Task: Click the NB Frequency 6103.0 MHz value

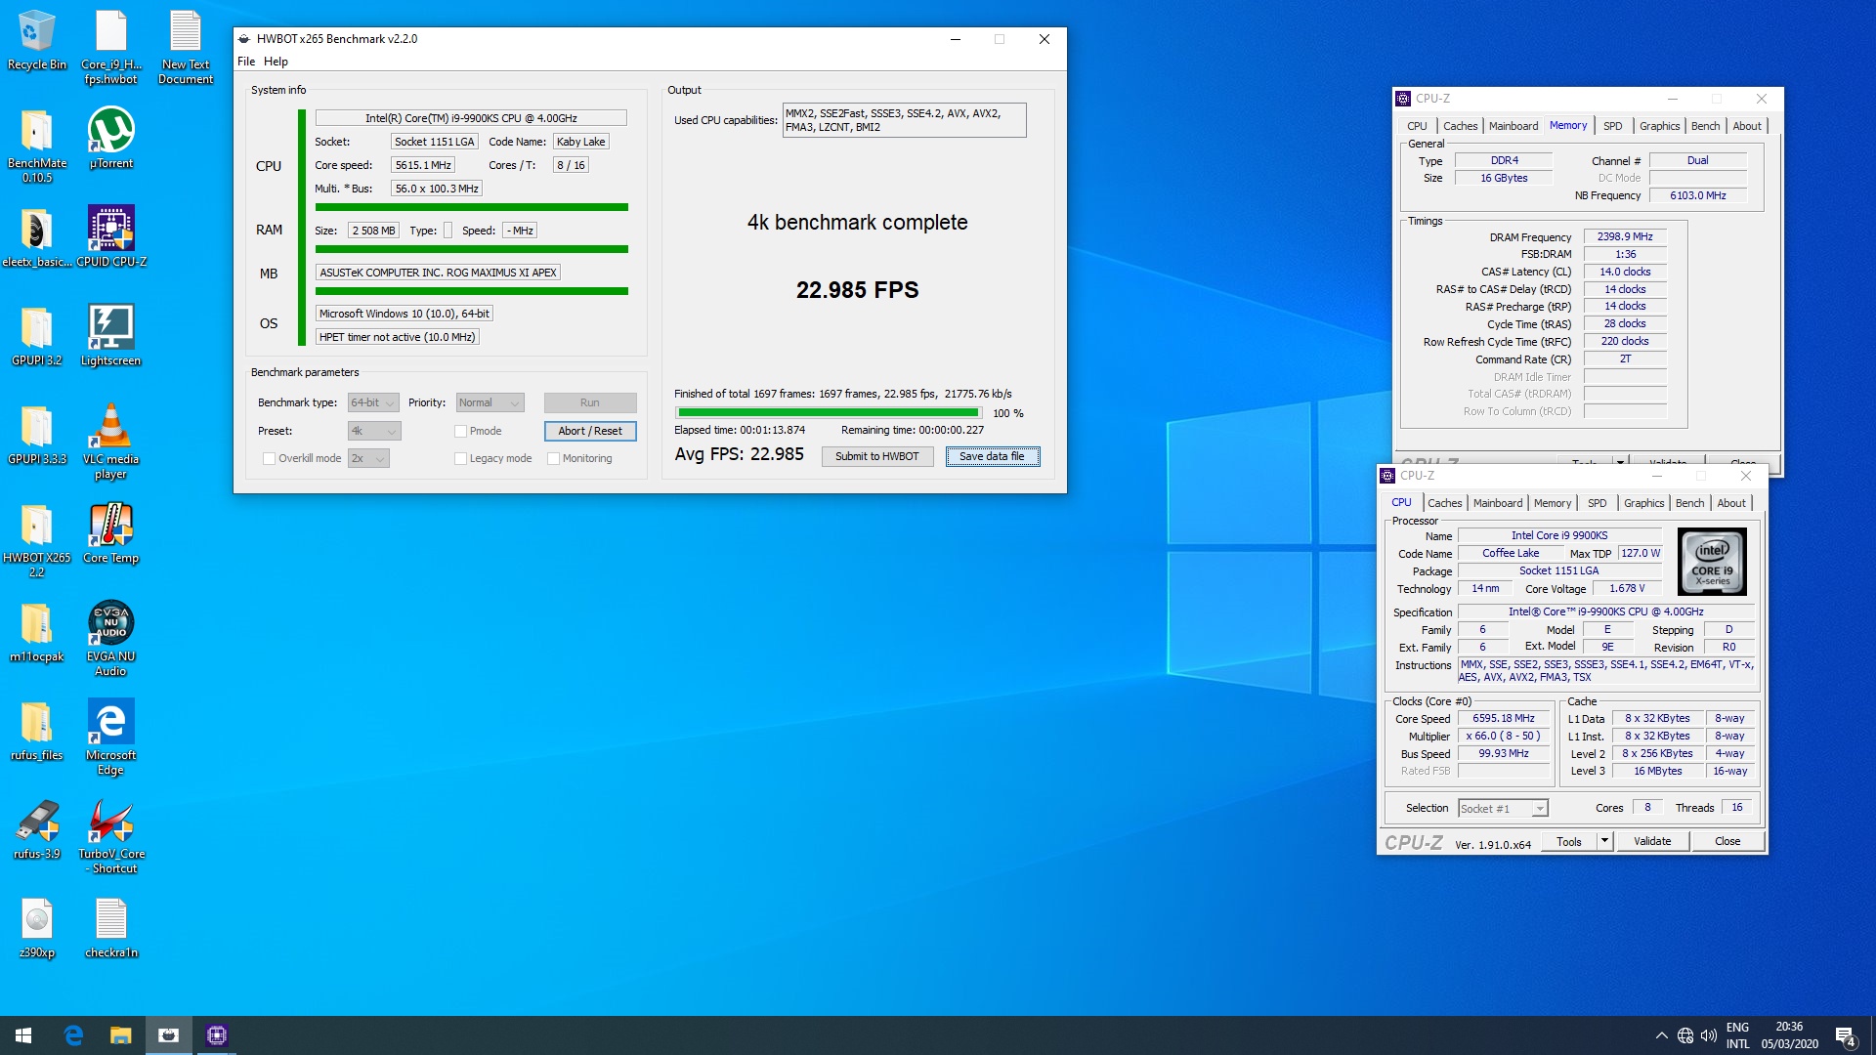Action: click(x=1697, y=195)
